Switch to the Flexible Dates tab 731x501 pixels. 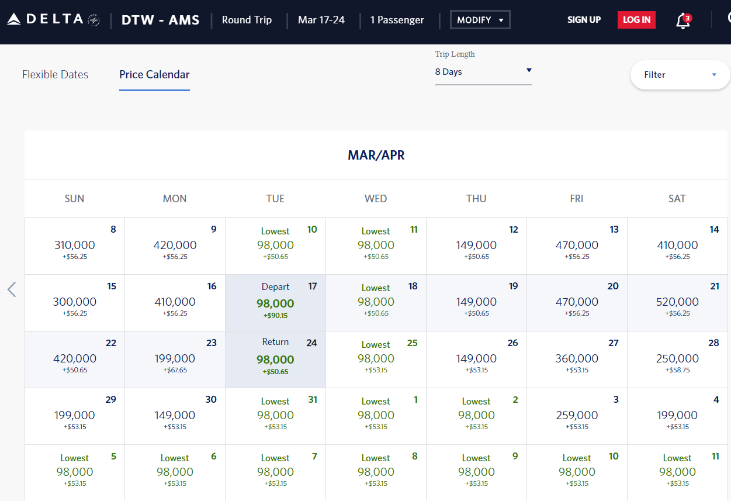point(55,75)
